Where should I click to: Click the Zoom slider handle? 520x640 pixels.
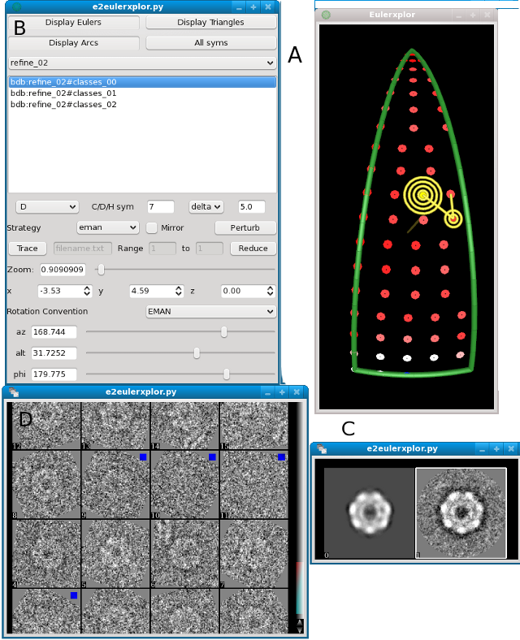click(102, 270)
